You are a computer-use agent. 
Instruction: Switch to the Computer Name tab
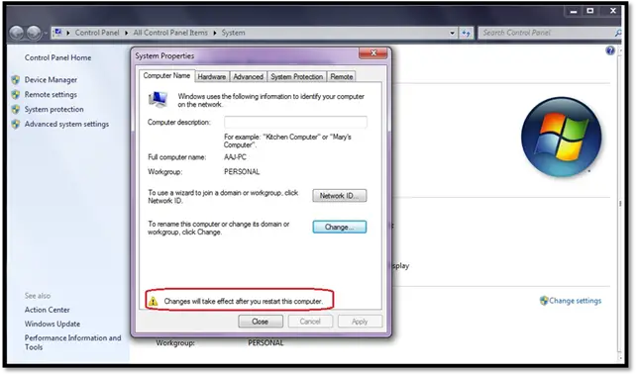(166, 76)
